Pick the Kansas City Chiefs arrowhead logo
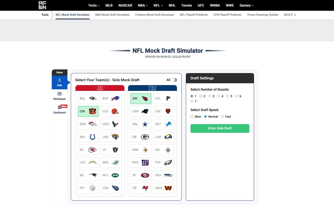 pos(93,150)
